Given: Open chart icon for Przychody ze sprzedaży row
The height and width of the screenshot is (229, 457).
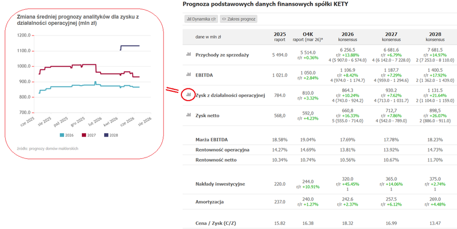Looking at the screenshot, I should pos(189,54).
